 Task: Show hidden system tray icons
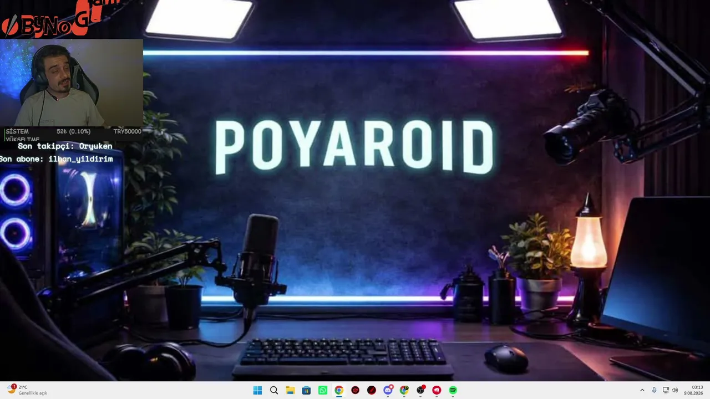[x=642, y=390]
